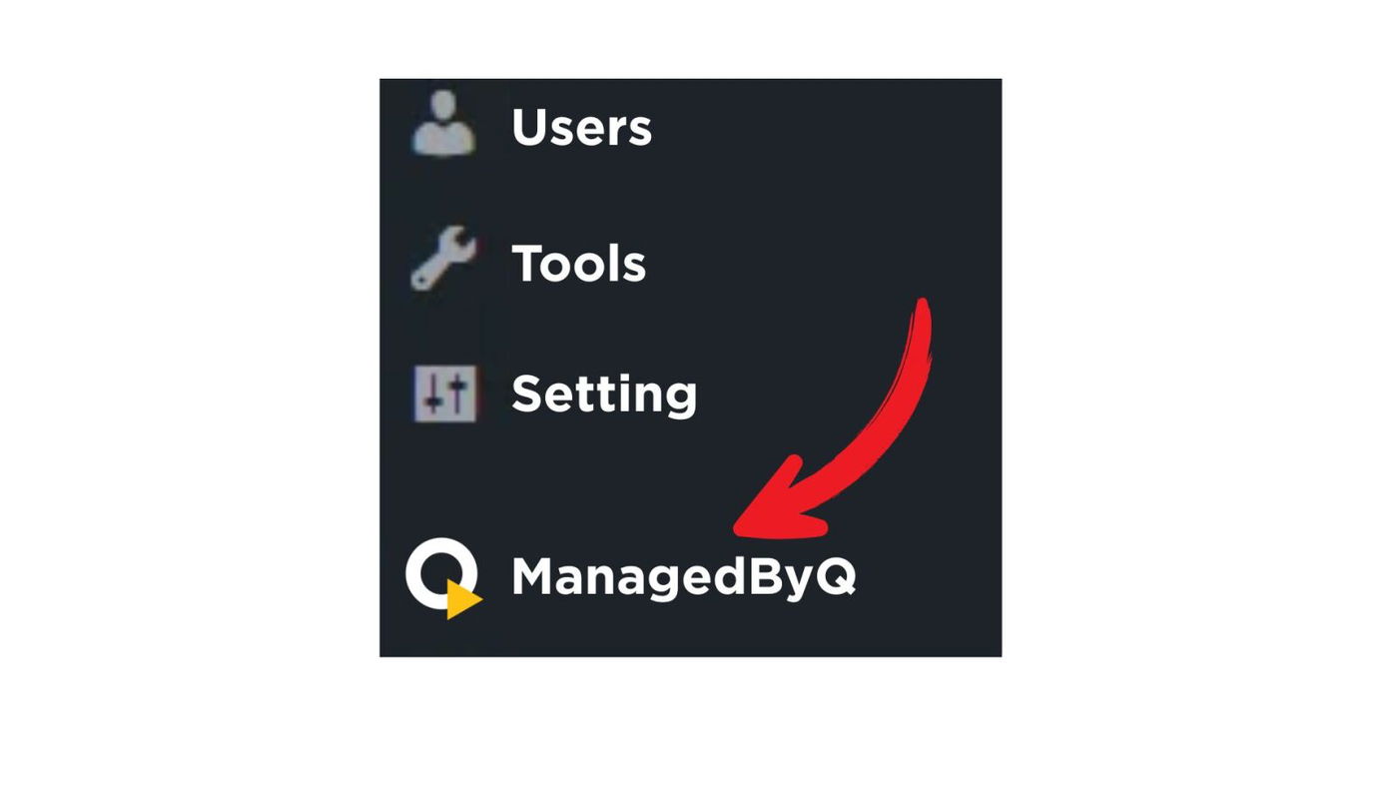Click the word Users in the sidebar
This screenshot has height=786, width=1398.
581,127
